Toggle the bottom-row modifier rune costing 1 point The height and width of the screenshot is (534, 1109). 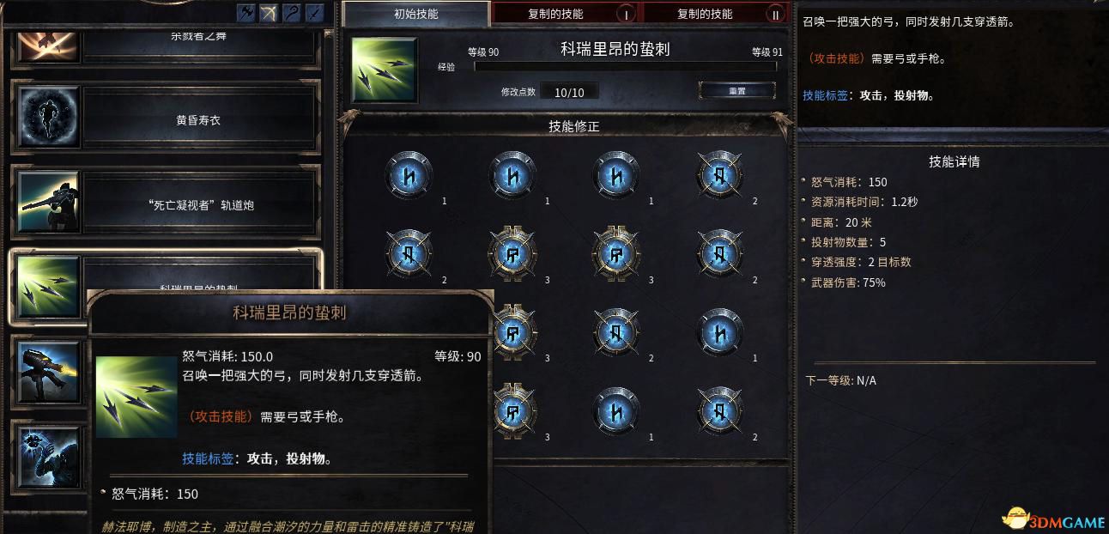pyautogui.click(x=616, y=410)
